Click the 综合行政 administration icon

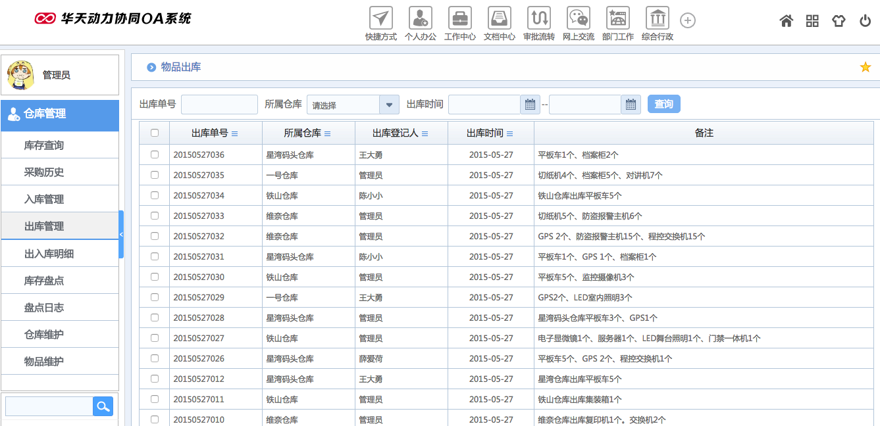tap(658, 18)
